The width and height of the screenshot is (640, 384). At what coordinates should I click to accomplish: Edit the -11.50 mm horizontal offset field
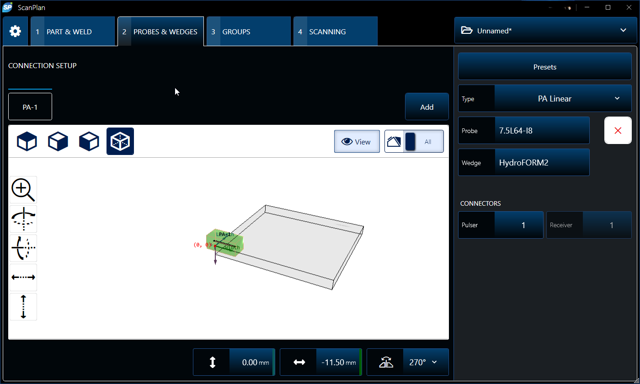338,362
